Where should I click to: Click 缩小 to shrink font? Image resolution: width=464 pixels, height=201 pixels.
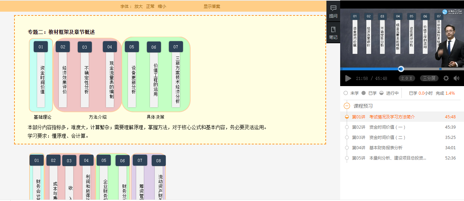pos(162,7)
